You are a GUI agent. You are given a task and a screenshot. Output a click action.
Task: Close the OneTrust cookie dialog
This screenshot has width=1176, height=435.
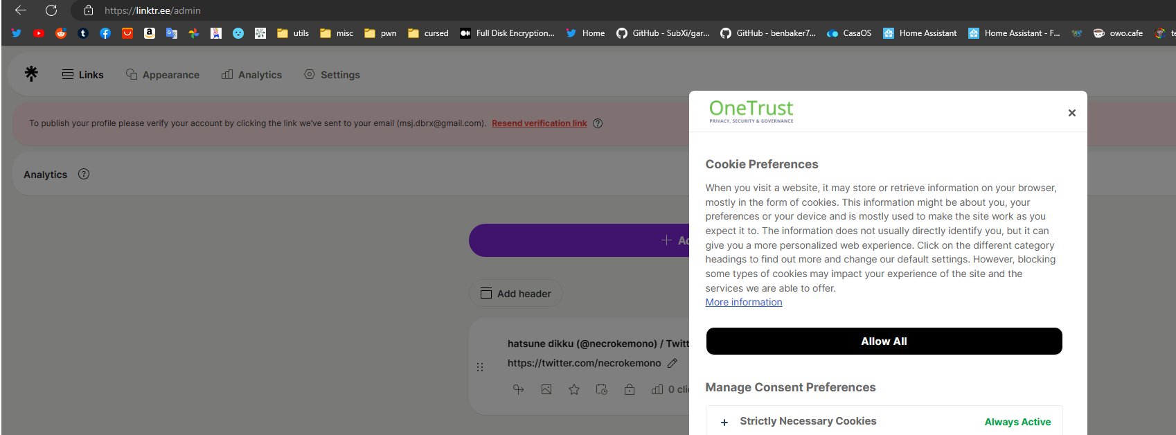(1071, 113)
